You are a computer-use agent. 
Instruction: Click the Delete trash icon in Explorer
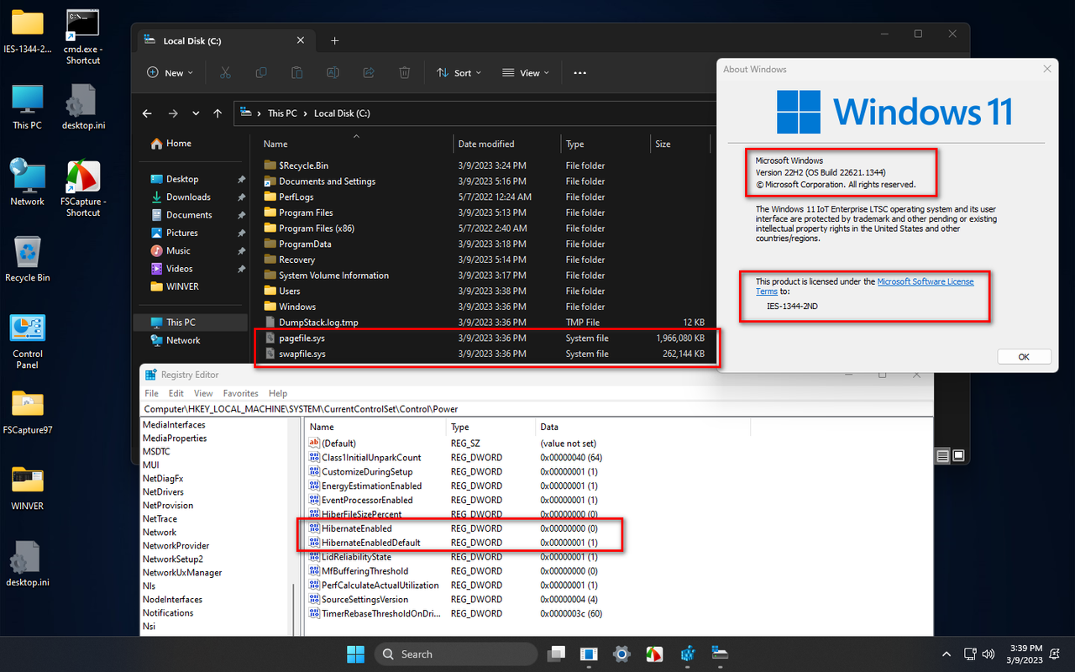coord(404,73)
